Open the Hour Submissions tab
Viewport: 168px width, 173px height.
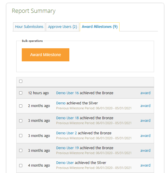29,27
